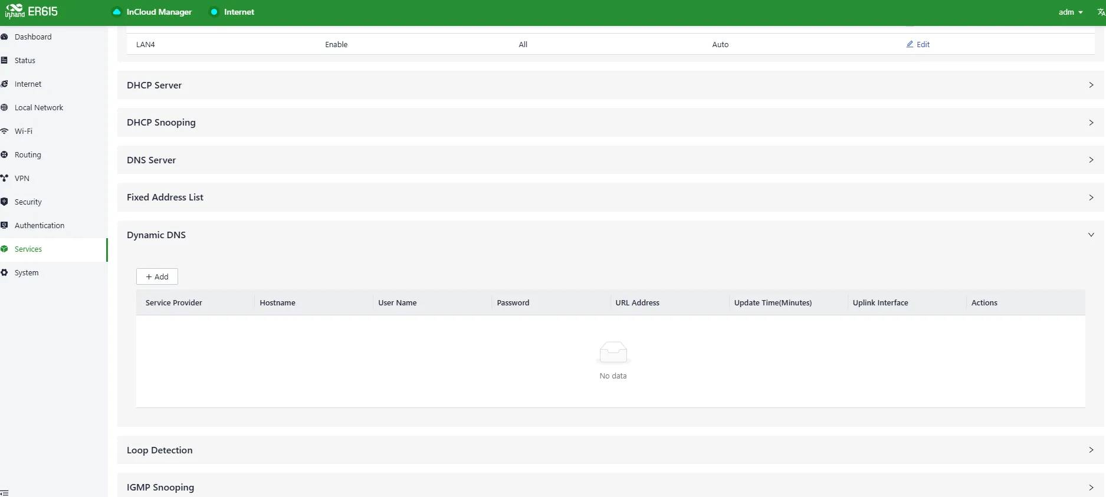Click the Status sidebar icon
This screenshot has width=1106, height=497.
point(5,60)
